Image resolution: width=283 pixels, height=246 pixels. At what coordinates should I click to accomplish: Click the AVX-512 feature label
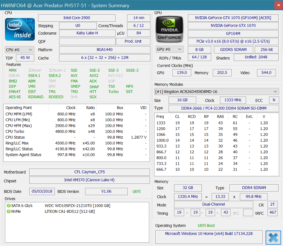click(116, 76)
